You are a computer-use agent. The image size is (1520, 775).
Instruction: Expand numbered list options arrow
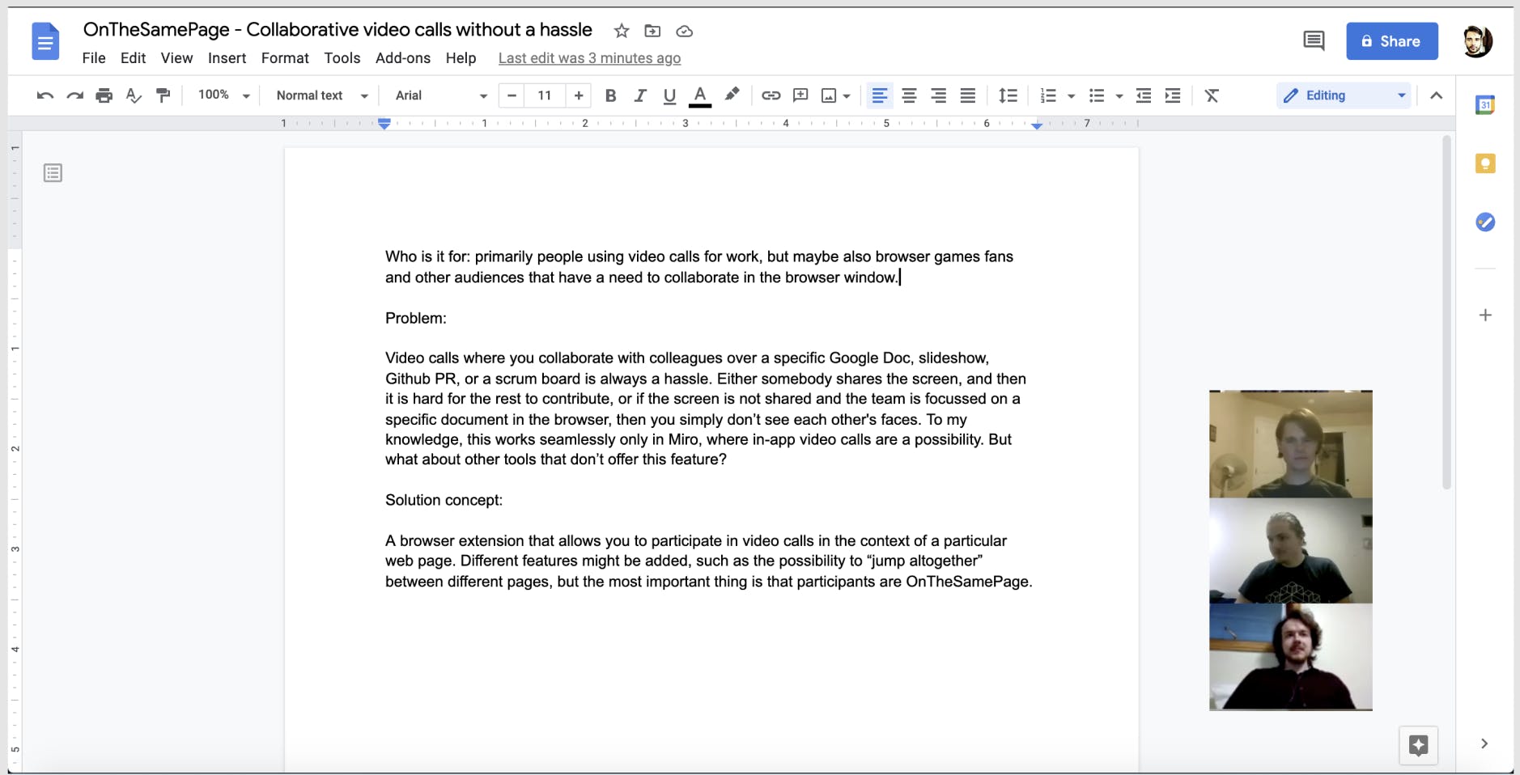[x=1071, y=96]
